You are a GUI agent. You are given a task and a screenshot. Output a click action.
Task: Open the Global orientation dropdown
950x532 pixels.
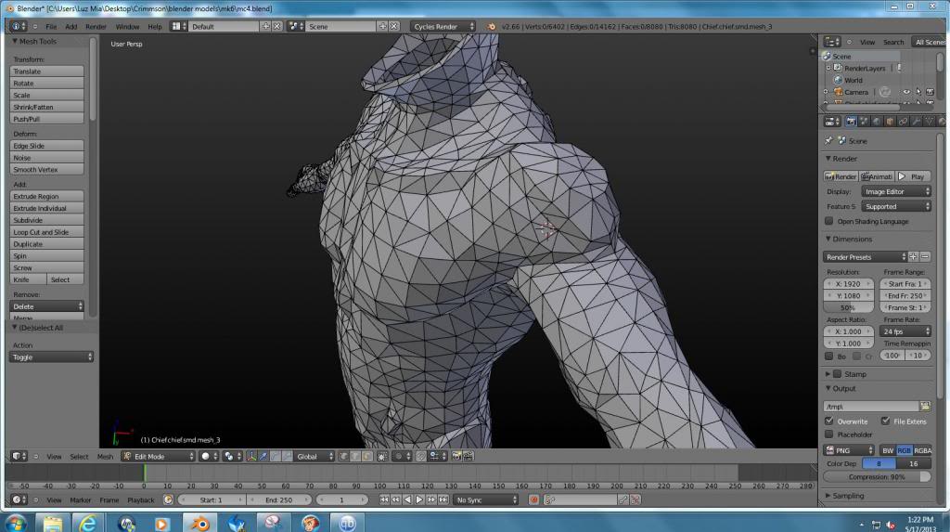tap(314, 456)
